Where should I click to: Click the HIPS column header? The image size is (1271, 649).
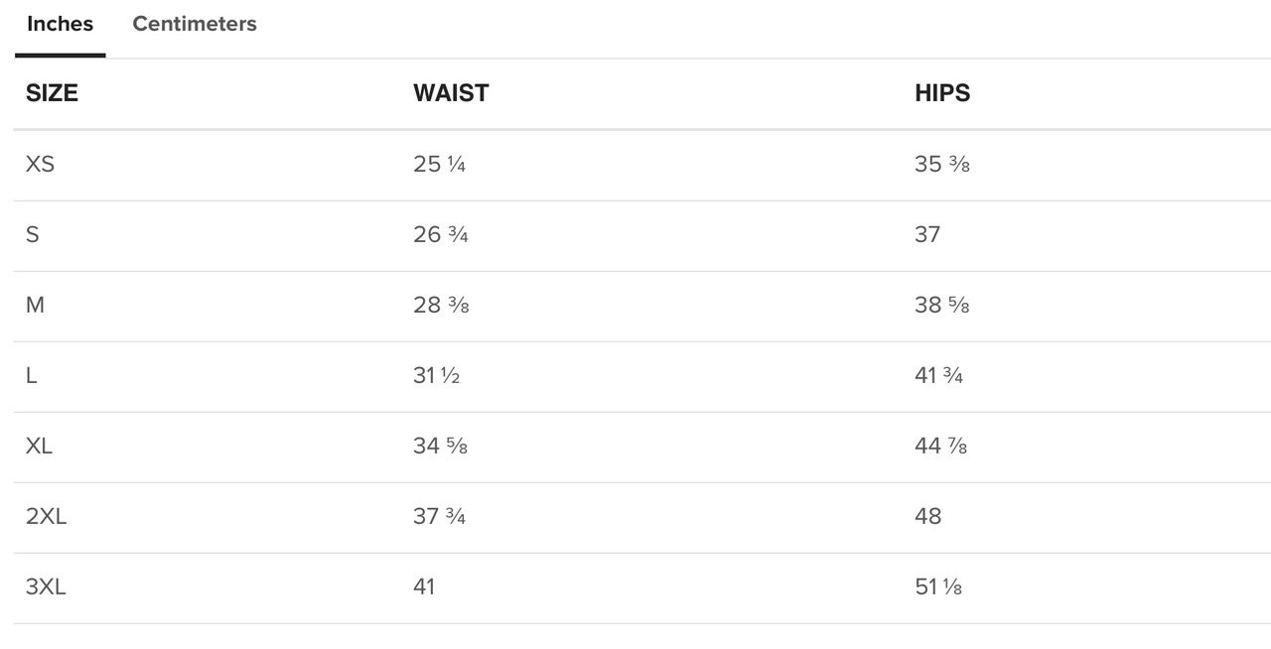942,93
